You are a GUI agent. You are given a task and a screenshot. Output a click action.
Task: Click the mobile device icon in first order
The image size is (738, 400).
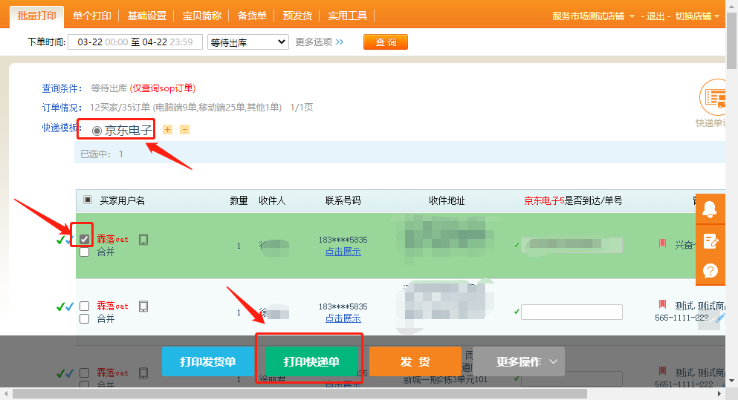pyautogui.click(x=143, y=240)
